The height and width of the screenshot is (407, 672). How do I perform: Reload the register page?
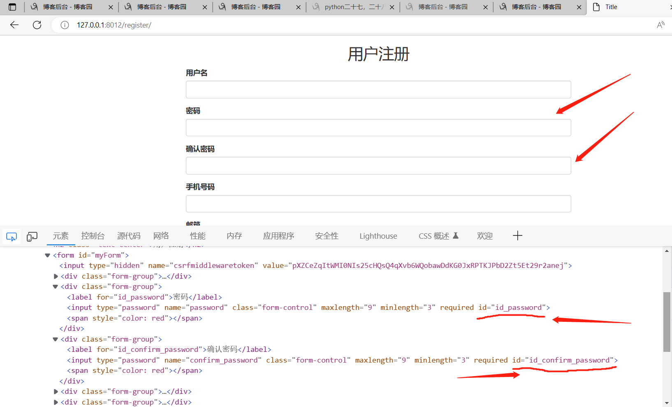[x=37, y=25]
